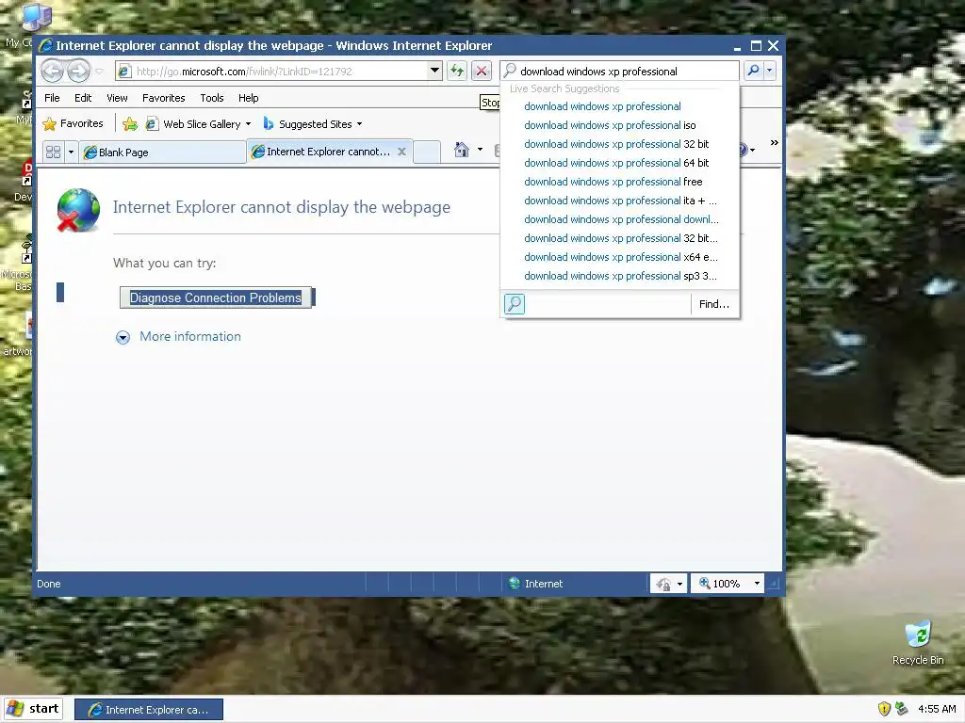Click the security shield tray icon

pos(884,709)
